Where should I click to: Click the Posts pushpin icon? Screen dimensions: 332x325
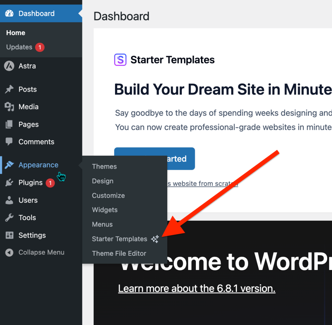click(9, 89)
